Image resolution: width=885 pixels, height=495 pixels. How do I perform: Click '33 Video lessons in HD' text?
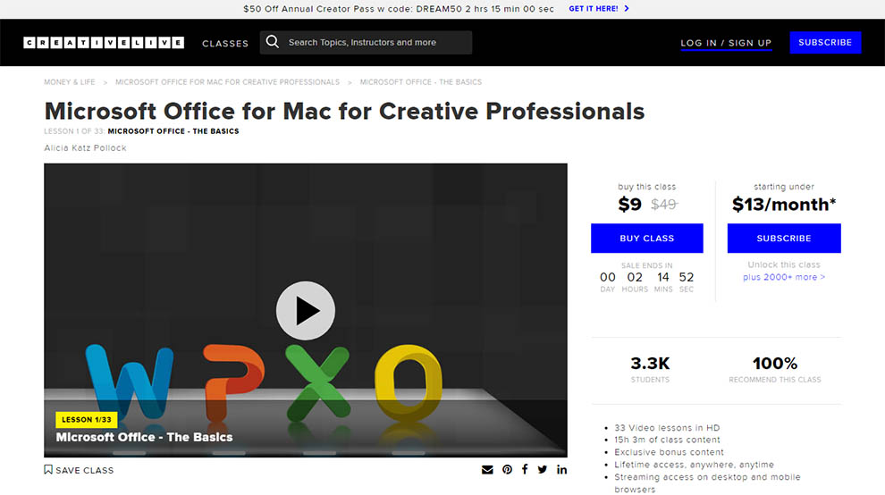[667, 428]
